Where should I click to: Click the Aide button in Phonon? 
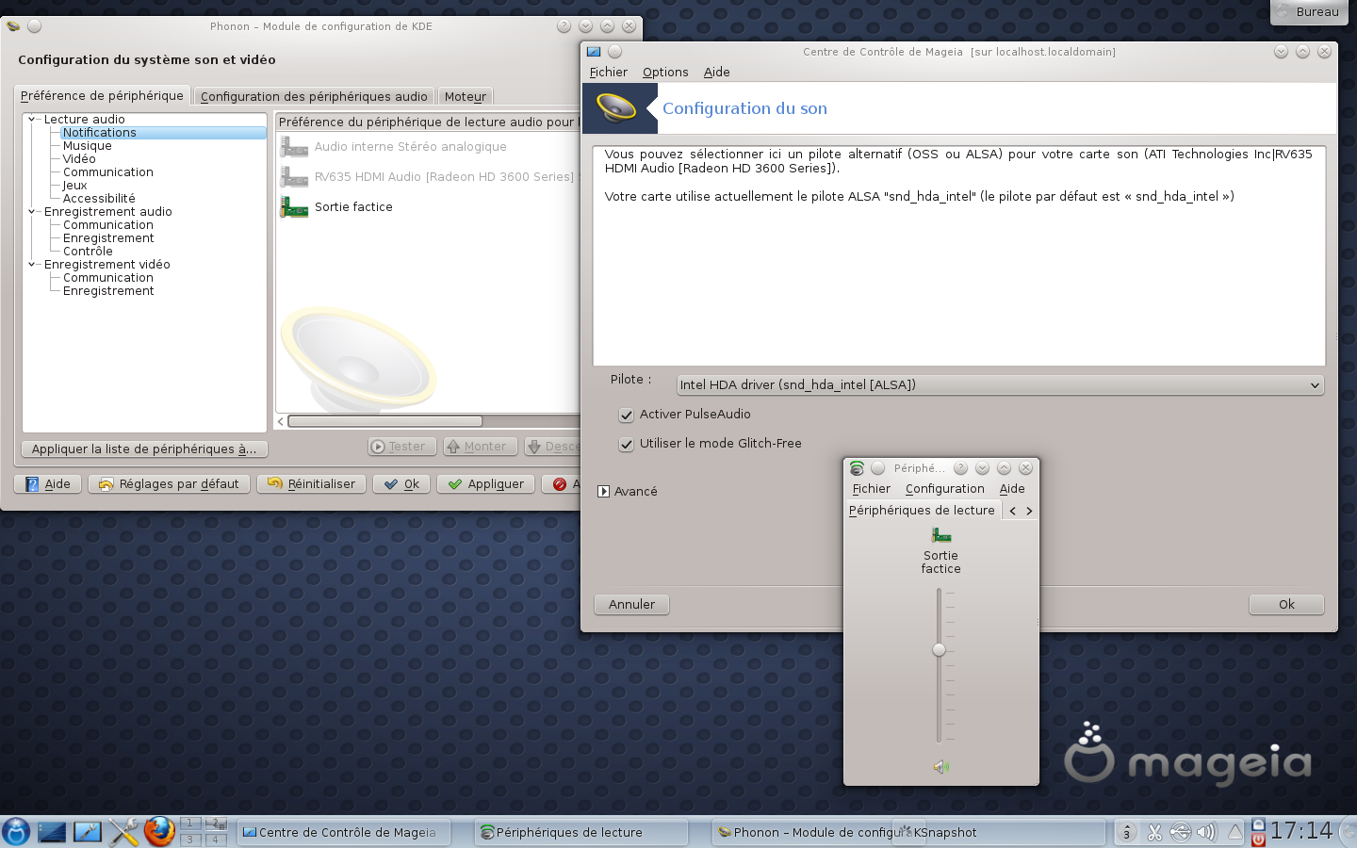pyautogui.click(x=47, y=483)
